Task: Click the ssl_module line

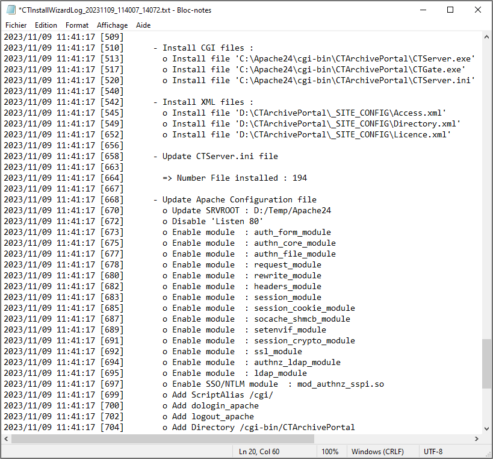Action: point(232,352)
